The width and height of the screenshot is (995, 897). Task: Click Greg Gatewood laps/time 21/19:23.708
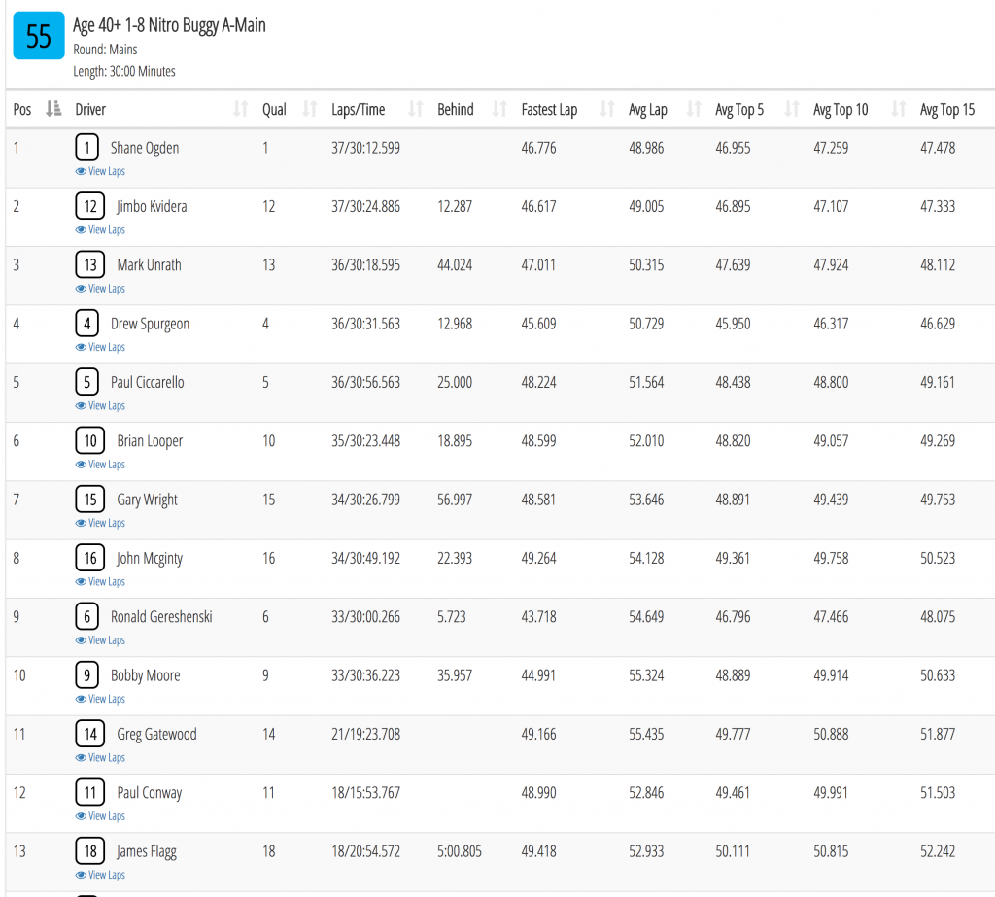pos(365,735)
